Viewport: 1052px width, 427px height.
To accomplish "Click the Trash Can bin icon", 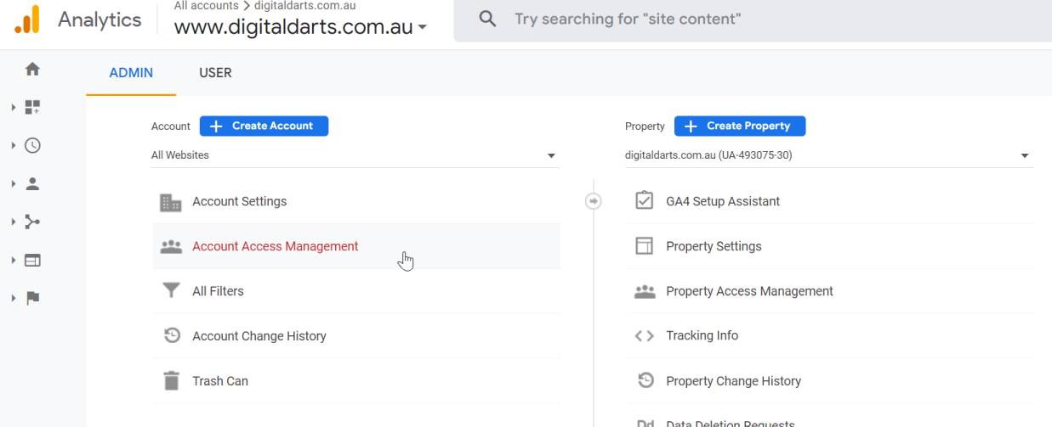I will tap(171, 381).
